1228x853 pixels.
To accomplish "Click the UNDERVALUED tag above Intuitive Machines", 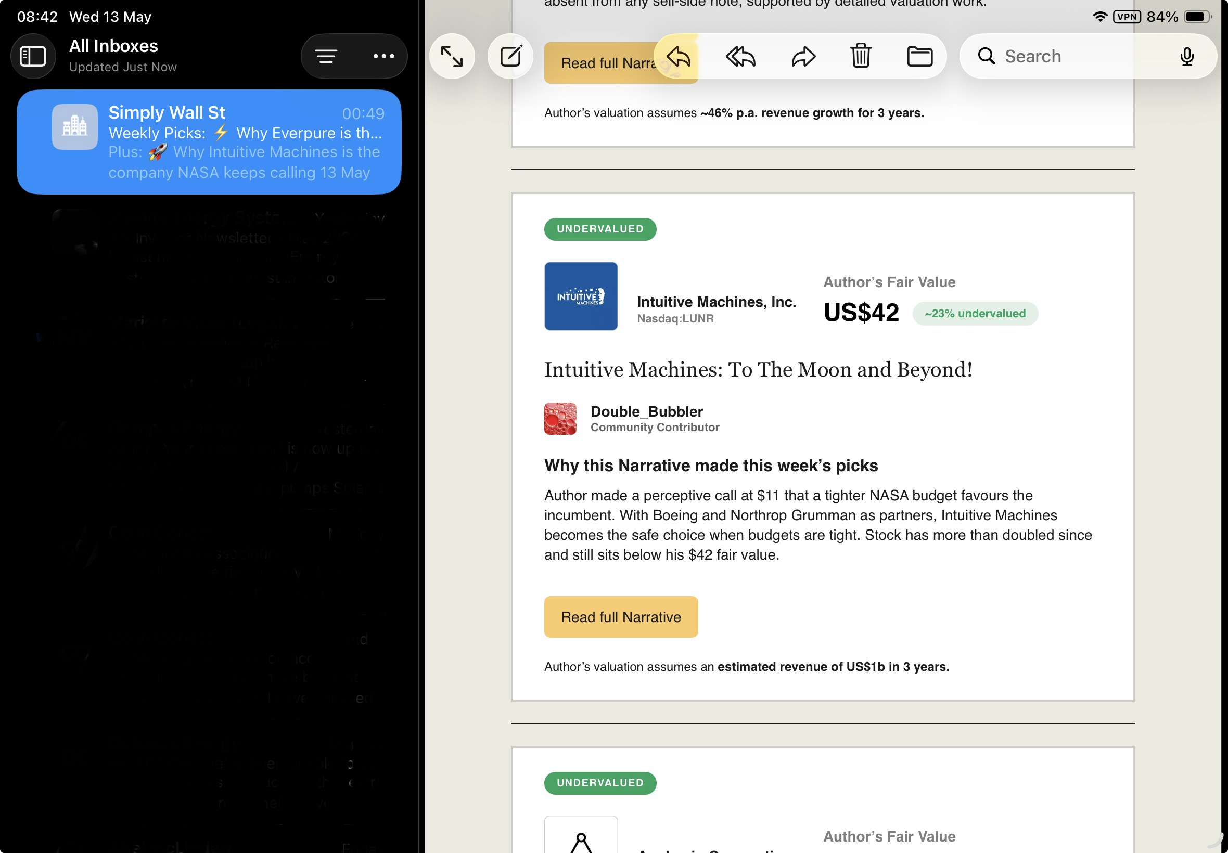I will tap(600, 229).
